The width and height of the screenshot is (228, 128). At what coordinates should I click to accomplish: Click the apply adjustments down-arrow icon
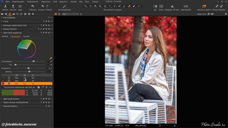point(222,6)
